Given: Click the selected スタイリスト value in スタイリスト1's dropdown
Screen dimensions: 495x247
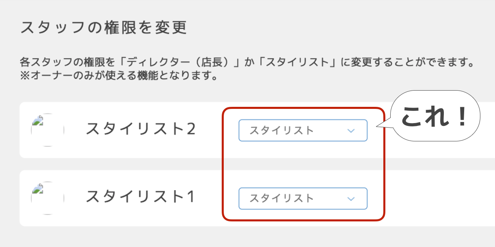Looking at the screenshot, I should point(281,199).
